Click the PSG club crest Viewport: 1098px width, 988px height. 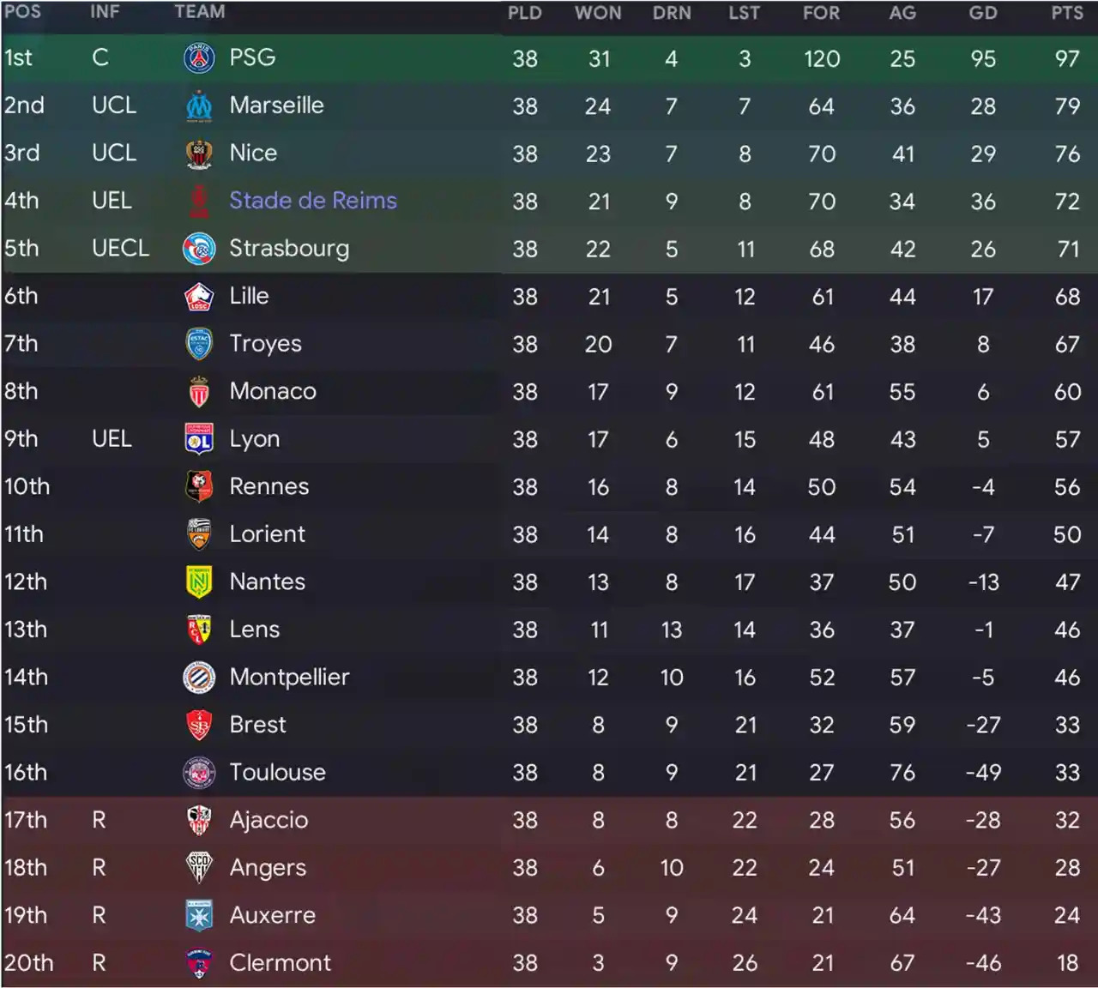point(199,58)
